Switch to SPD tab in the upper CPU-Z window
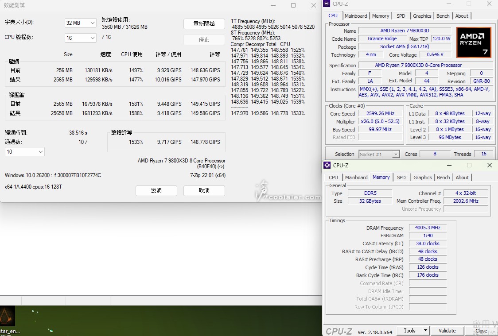The width and height of the screenshot is (498, 336). coord(401,16)
